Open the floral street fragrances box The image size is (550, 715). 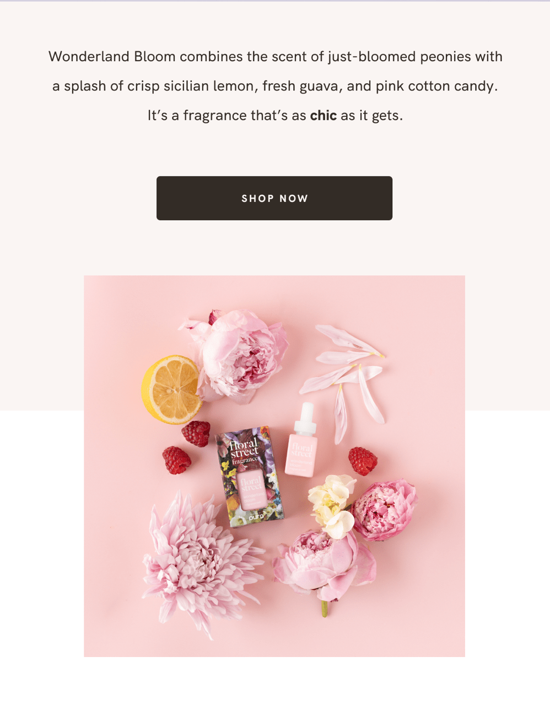pyautogui.click(x=250, y=477)
